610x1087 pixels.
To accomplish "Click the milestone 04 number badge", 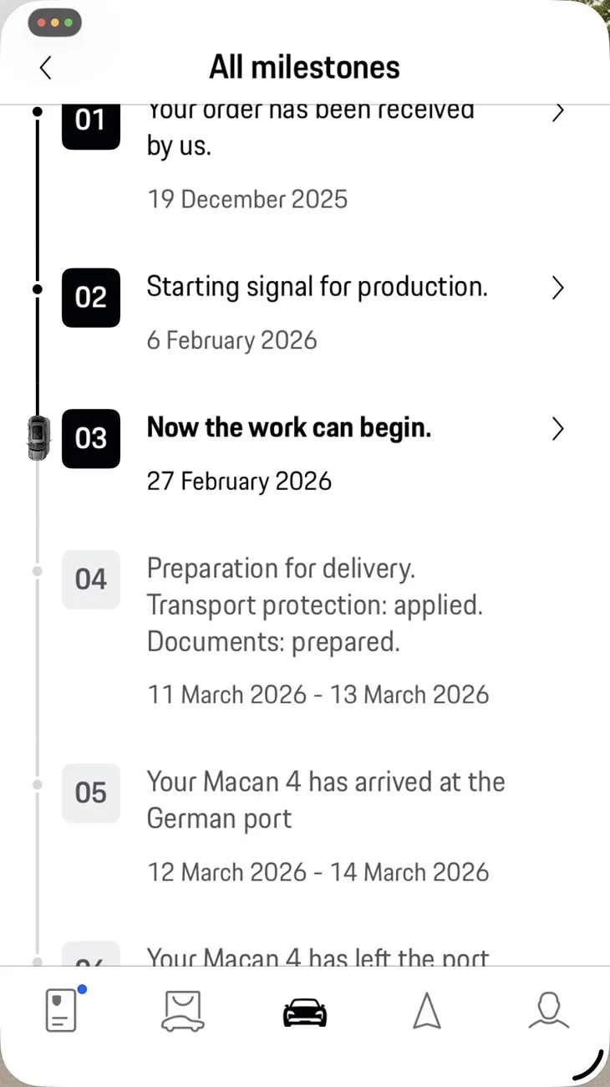I will [90, 579].
